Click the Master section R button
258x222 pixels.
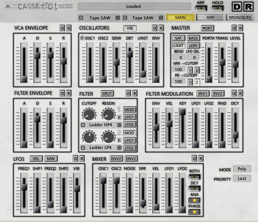tap(240, 28)
